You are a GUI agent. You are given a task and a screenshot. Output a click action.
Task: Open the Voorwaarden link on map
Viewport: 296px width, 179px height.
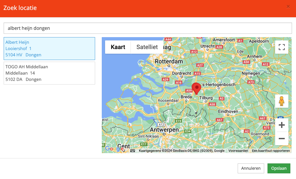pos(238,151)
